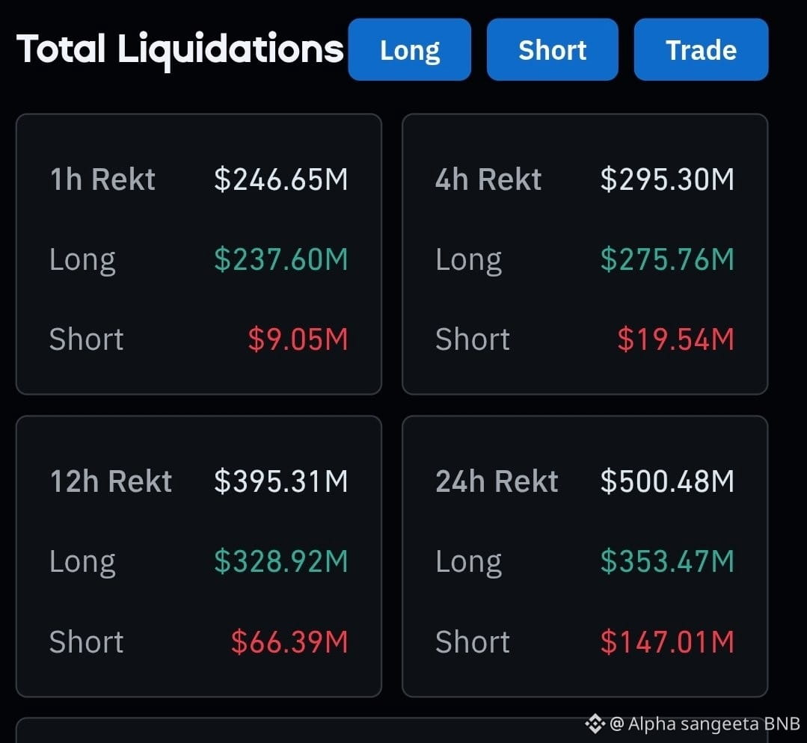The image size is (807, 743).
Task: Select the Short button
Action: (552, 49)
